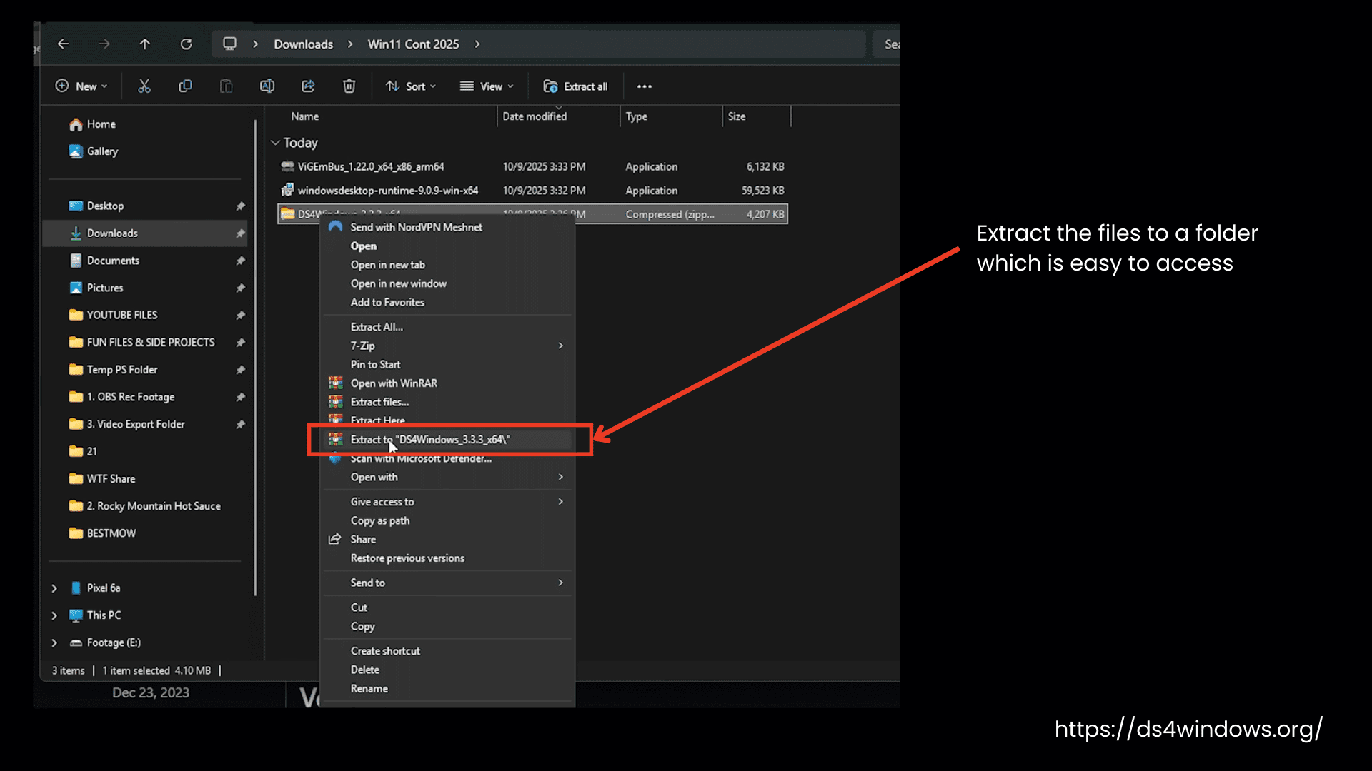The image size is (1372, 771).
Task: Choose Create shortcut
Action: pos(447,651)
